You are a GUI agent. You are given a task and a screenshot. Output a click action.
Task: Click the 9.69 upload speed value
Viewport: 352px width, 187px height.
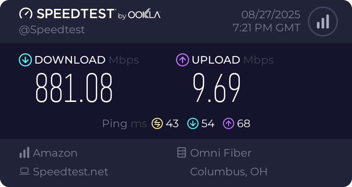point(217,88)
